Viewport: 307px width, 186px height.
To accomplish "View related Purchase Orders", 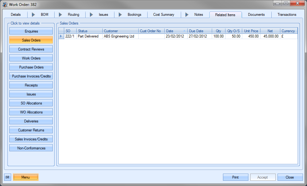I will pos(31,67).
